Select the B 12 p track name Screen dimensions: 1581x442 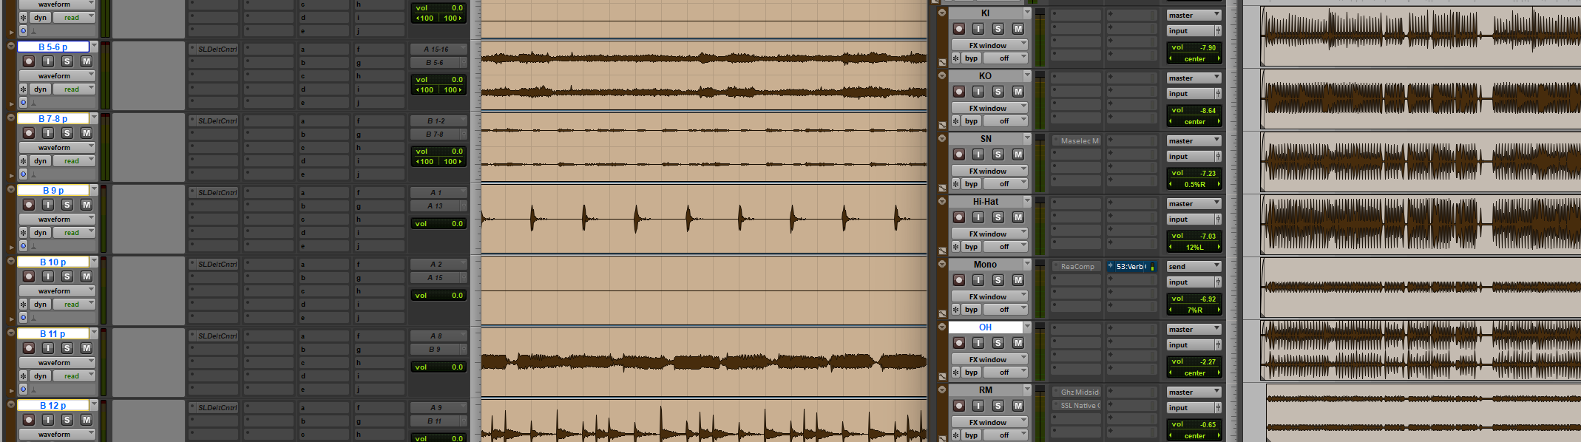[x=53, y=405]
